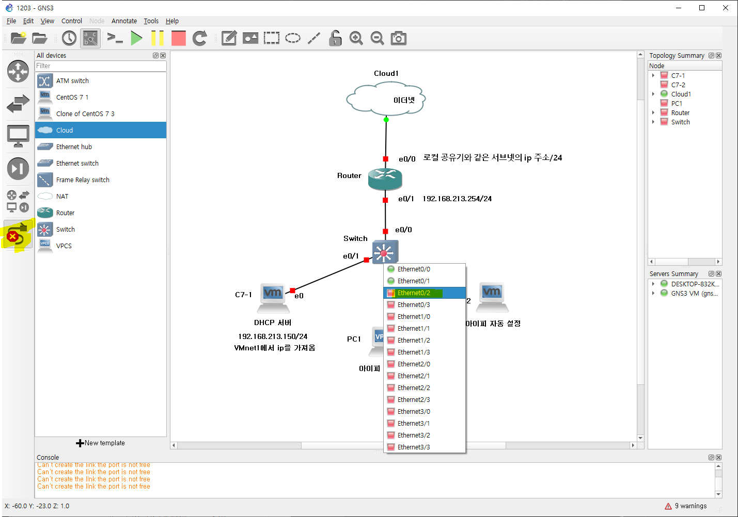Expand Switch node in Topology Summary

(x=653, y=122)
